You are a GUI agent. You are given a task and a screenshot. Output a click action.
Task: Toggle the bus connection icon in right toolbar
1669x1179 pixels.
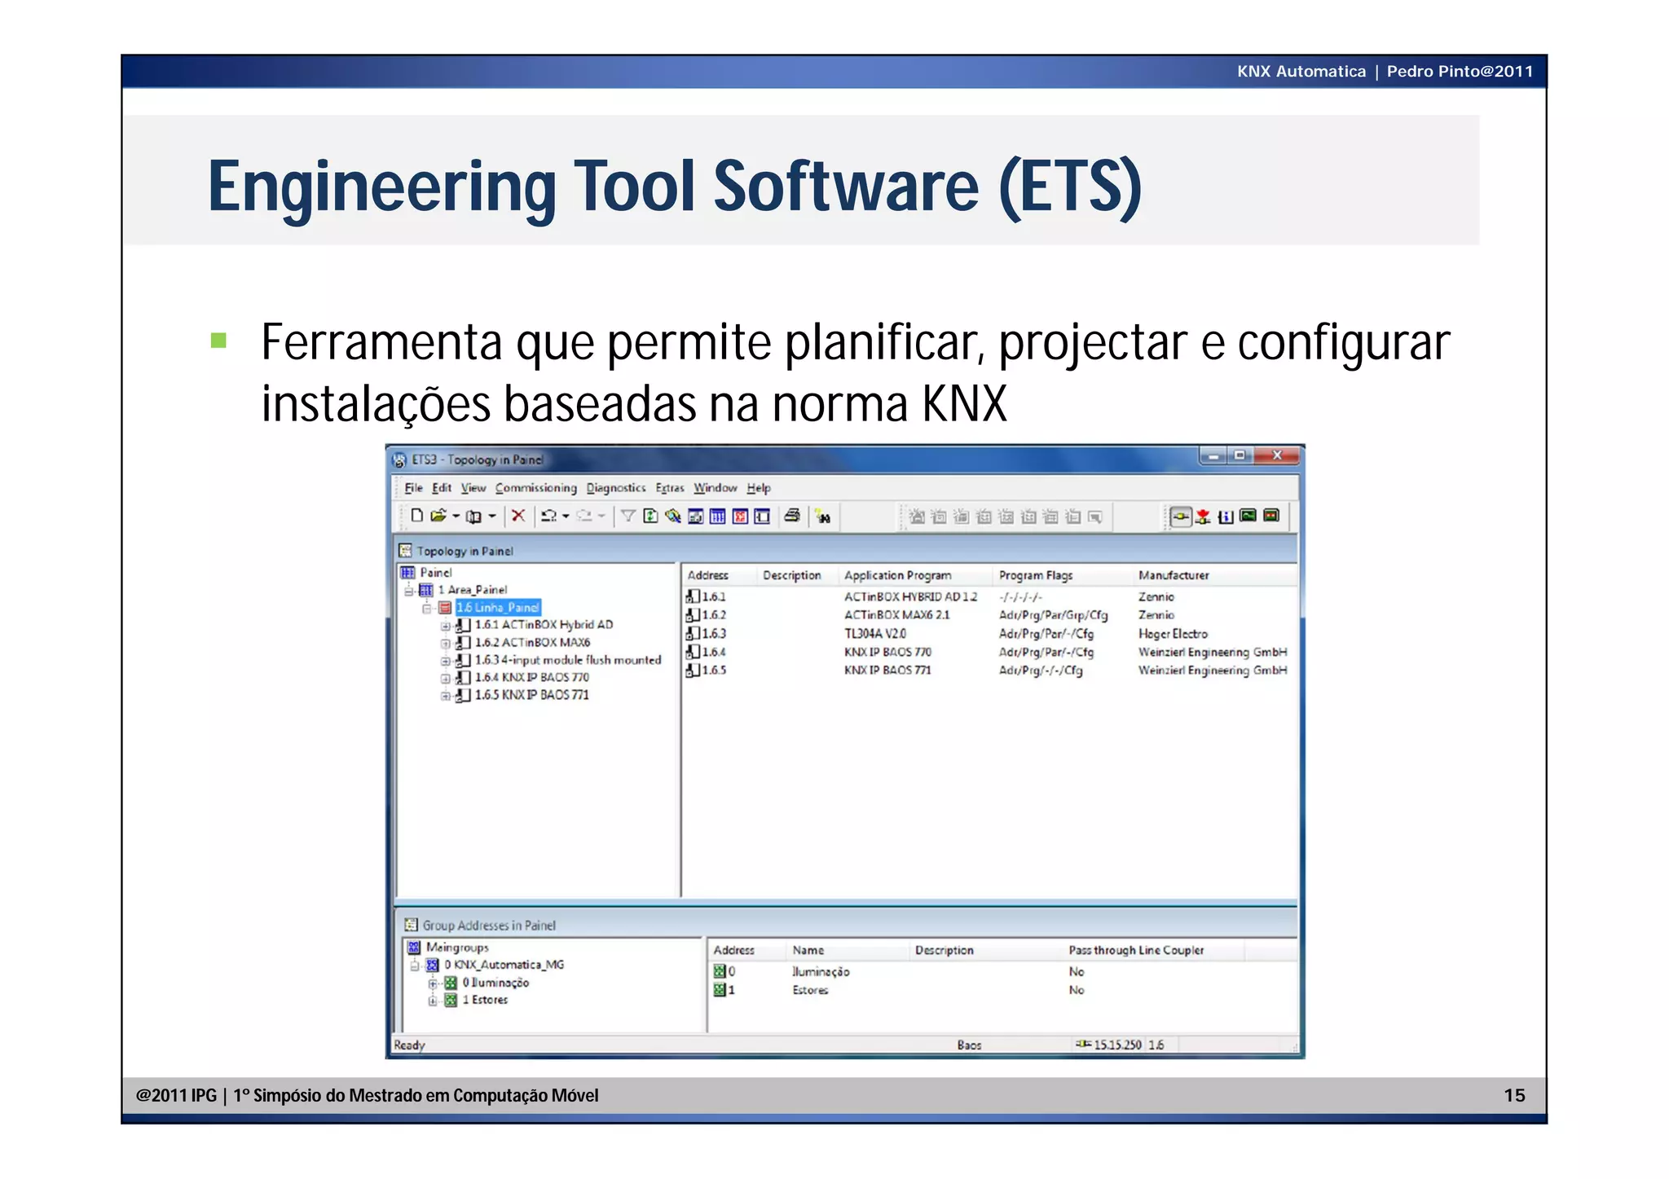[x=1181, y=517]
